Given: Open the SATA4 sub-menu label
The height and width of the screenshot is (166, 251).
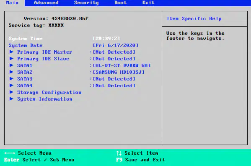Looking at the screenshot, I should click(x=25, y=86).
